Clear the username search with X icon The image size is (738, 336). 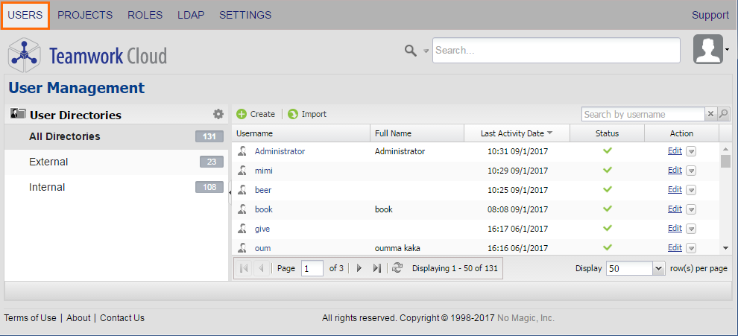click(x=710, y=114)
